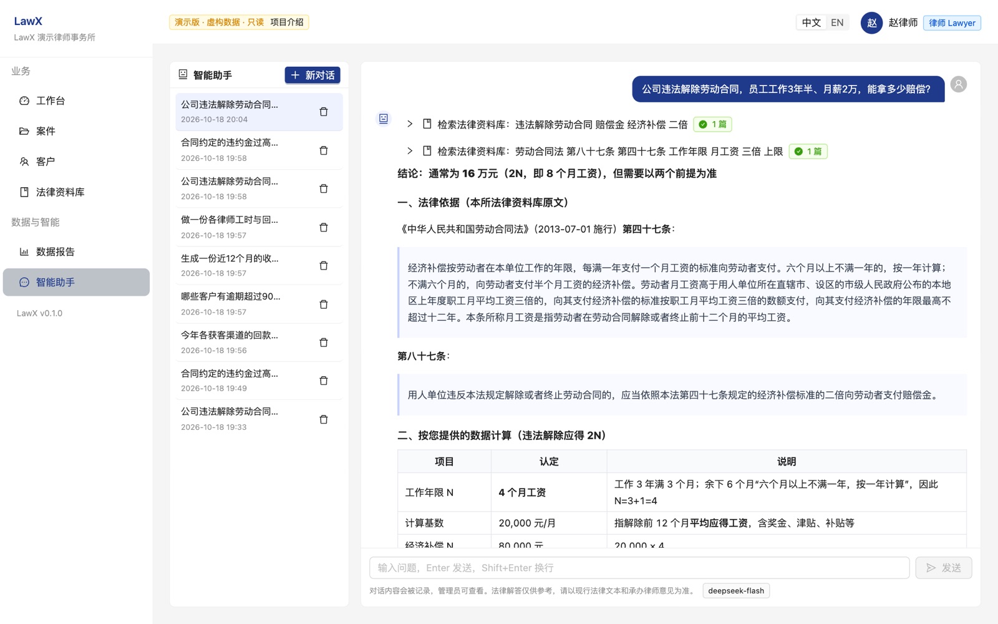Open the 今年各获客渠道的回款 conversation
Viewport: 998px width, 624px height.
259,342
